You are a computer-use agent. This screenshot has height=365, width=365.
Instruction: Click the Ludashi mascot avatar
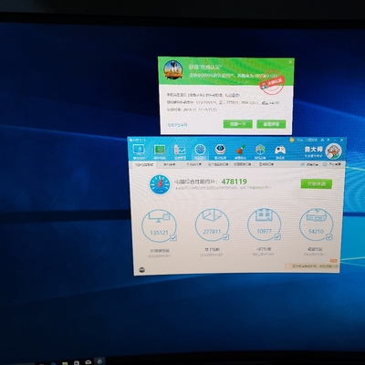click(x=333, y=151)
